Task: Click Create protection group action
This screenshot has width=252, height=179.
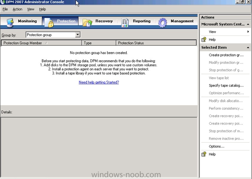Action: point(226,55)
